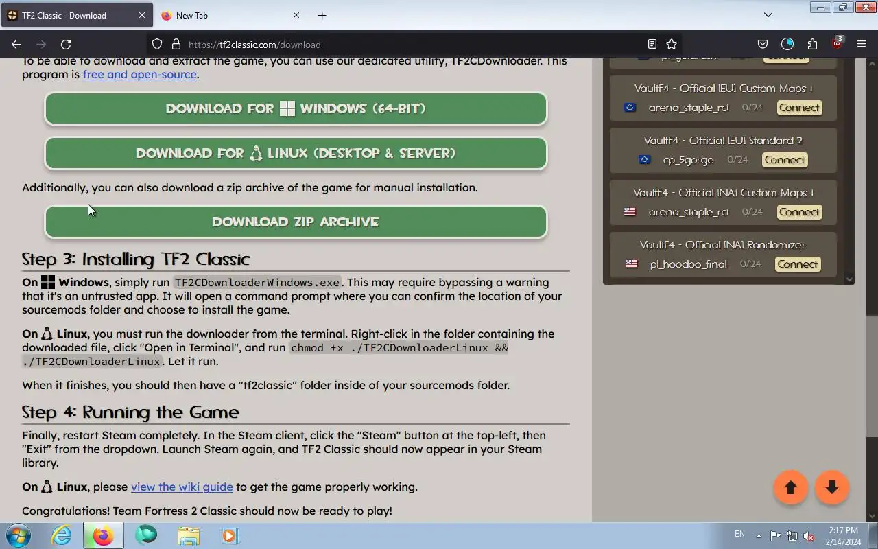This screenshot has height=549, width=878.
Task: Toggle reader view icon
Action: tap(652, 45)
